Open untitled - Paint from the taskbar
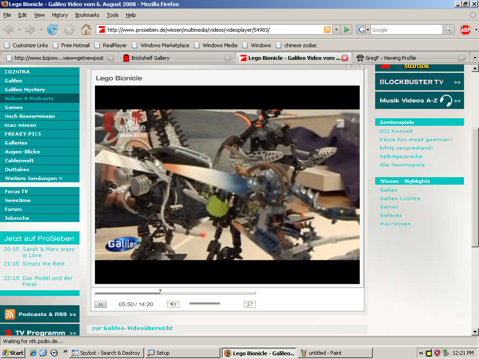The height and width of the screenshot is (359, 479). [335, 353]
